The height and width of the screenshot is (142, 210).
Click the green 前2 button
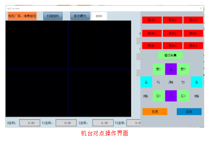pos(183,69)
